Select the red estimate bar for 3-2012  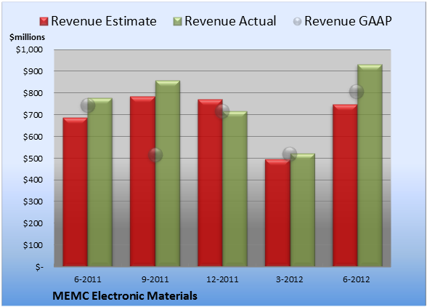point(277,213)
